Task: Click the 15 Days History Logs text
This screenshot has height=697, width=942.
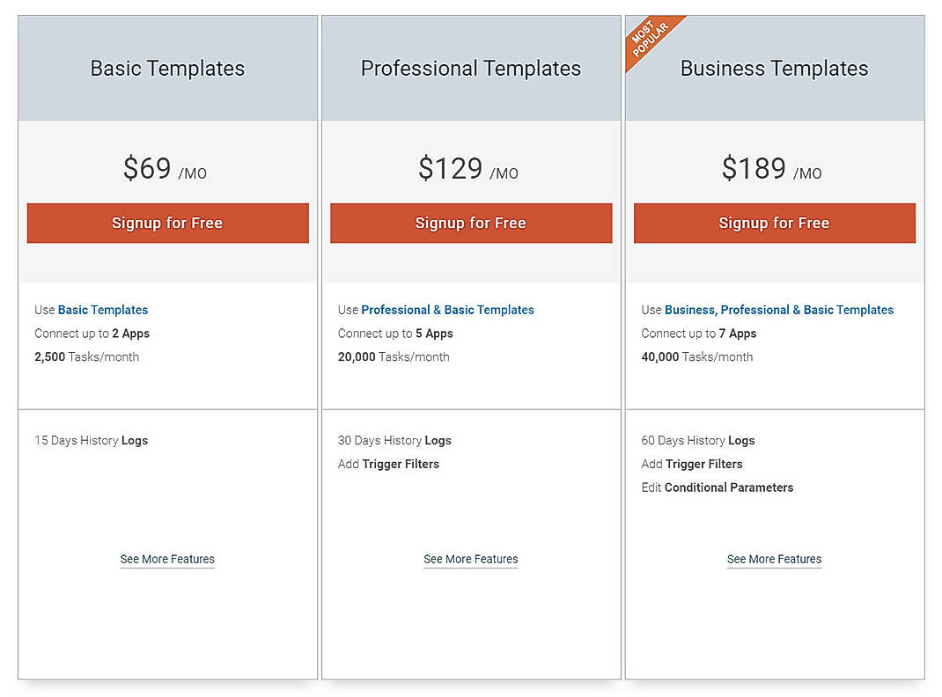Action: (x=91, y=440)
